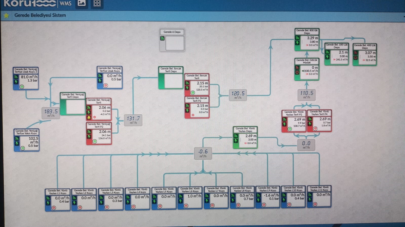Open Yünlü Yaylası L7 Kuyu card title
405x227 pixels.
click(216, 189)
